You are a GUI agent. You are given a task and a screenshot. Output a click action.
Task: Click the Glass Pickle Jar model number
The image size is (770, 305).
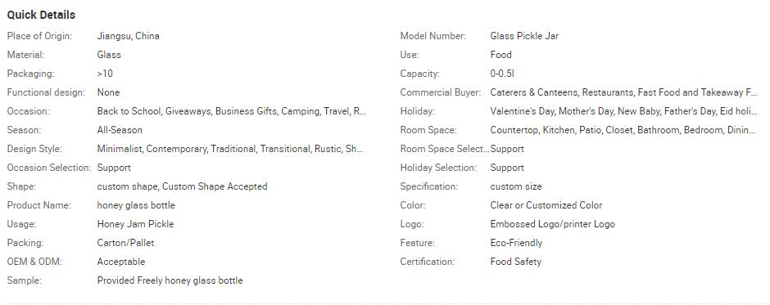click(x=524, y=36)
